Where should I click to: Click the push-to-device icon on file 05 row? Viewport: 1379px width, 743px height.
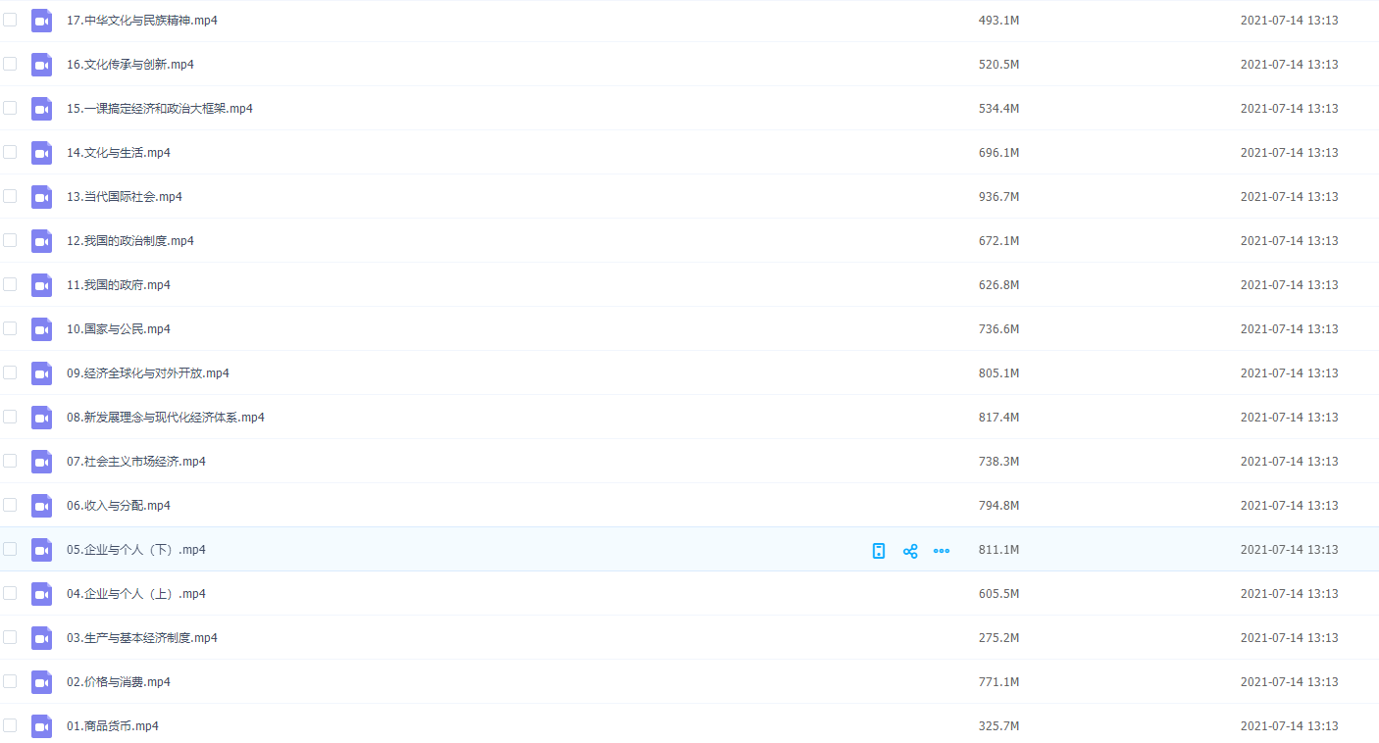click(x=879, y=551)
